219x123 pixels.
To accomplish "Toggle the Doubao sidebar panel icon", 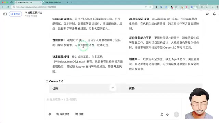I will pos(5,14).
